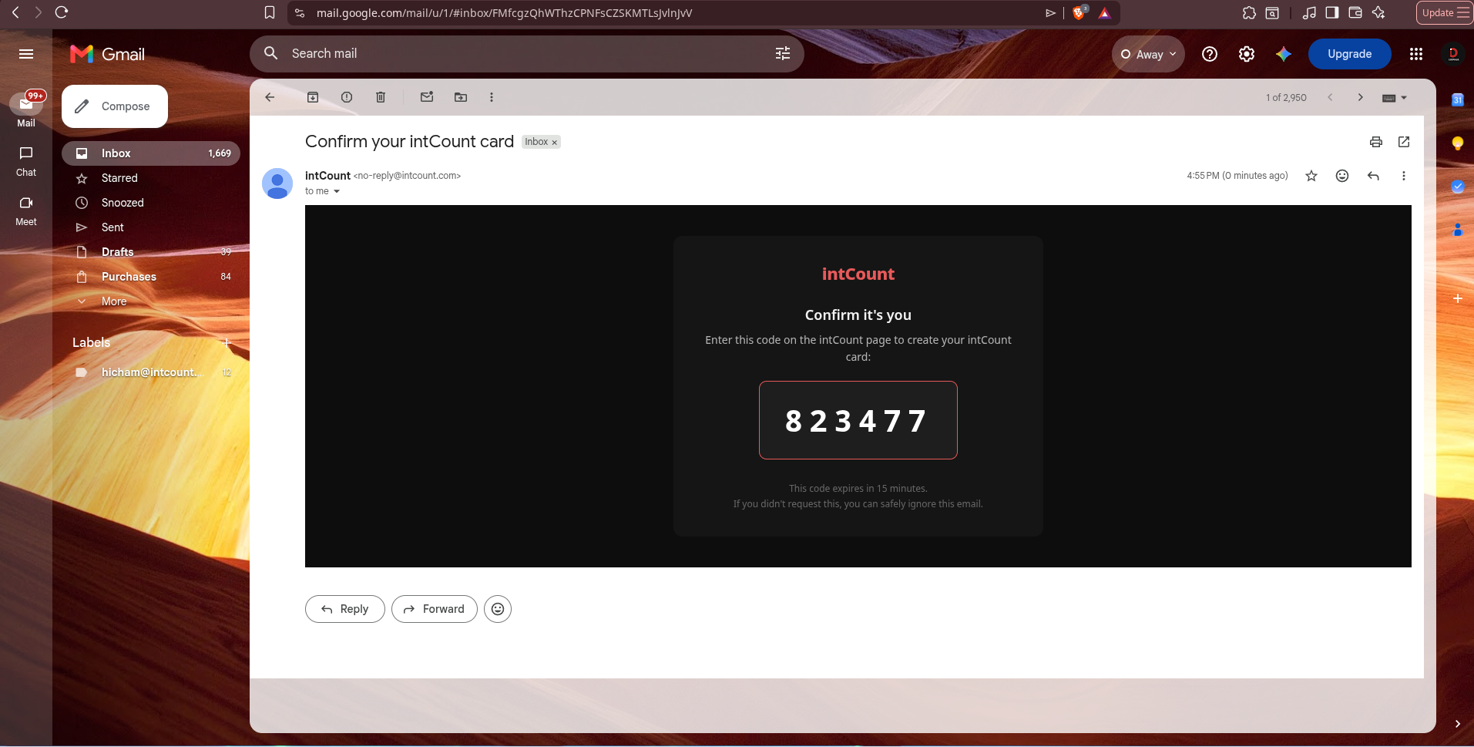Get add-ons with the plus icon
Image resolution: width=1474 pixels, height=747 pixels.
(x=1458, y=298)
